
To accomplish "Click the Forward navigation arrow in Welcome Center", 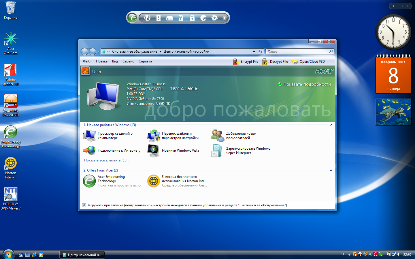I will tap(93, 52).
